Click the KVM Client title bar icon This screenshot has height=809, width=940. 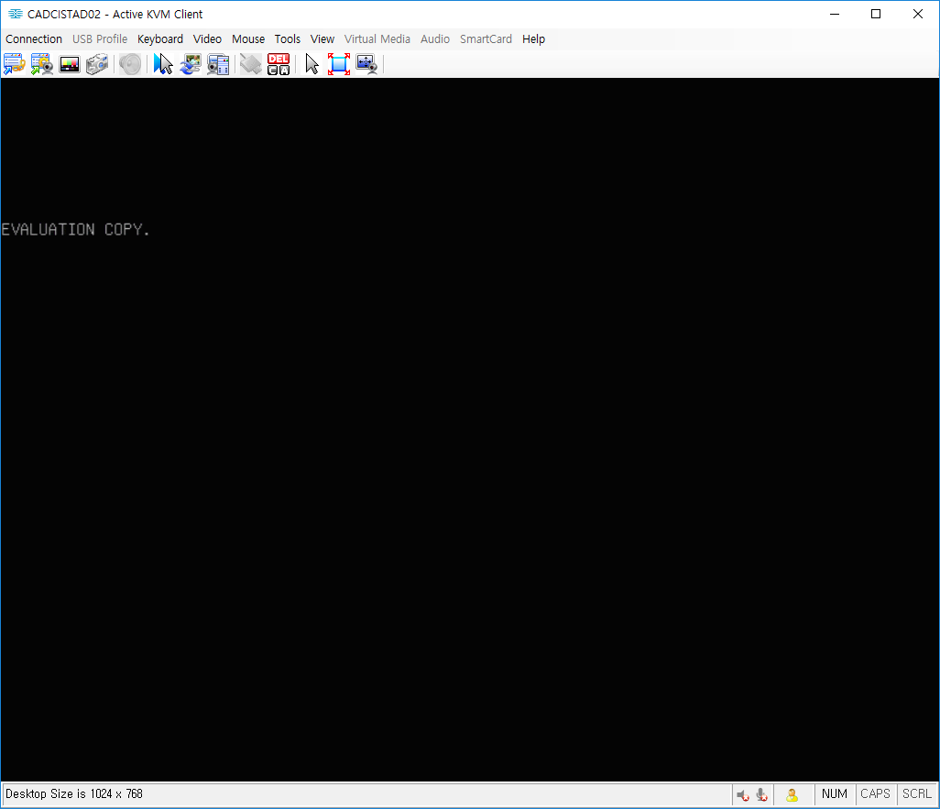point(16,14)
